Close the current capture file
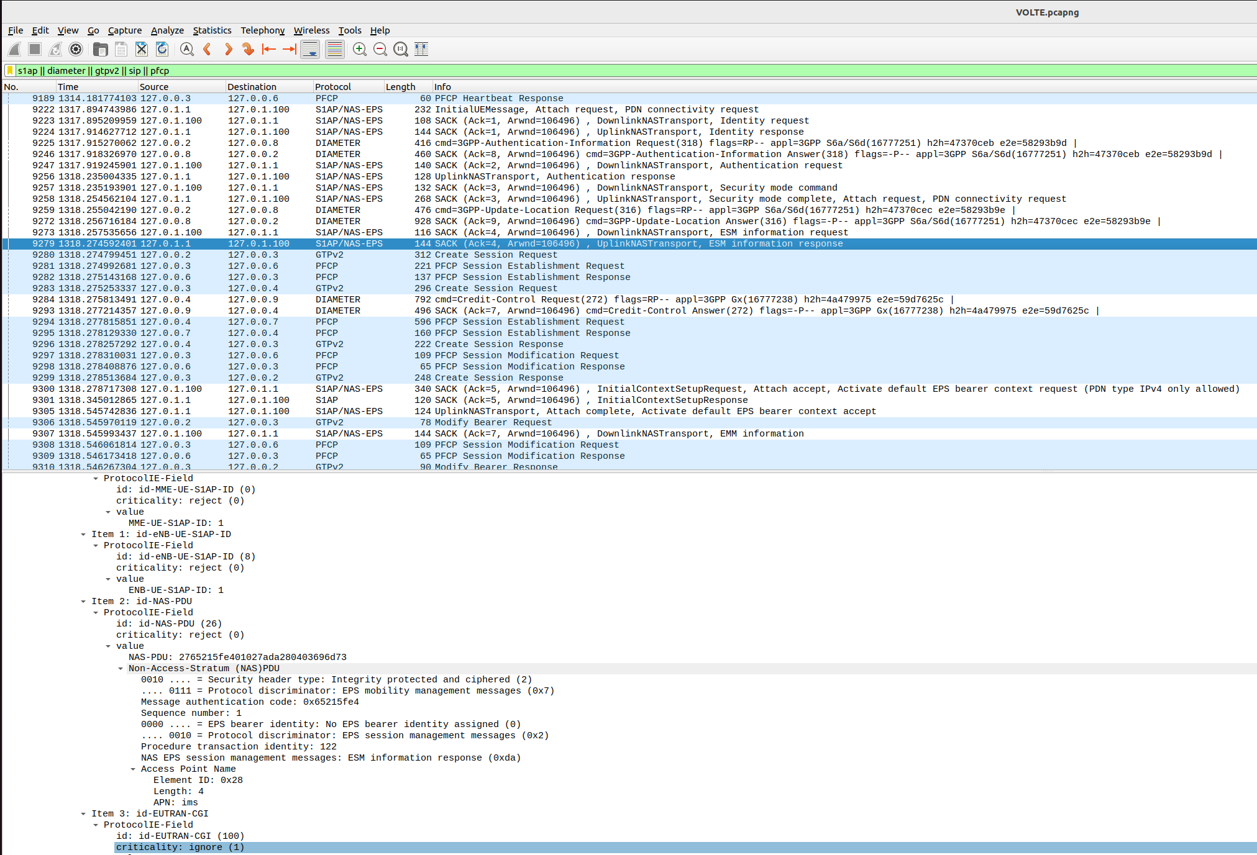1257x855 pixels. pyautogui.click(x=141, y=50)
